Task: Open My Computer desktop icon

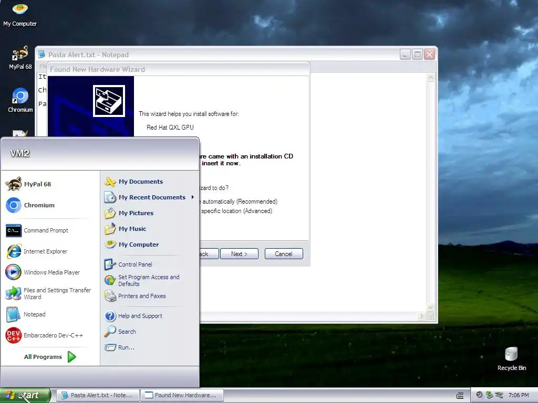Action: (20, 14)
